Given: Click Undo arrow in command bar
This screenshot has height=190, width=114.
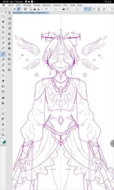Looking at the screenshot, I should tap(46, 9).
